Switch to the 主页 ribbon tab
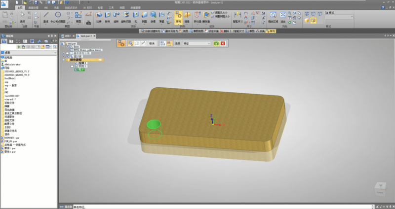This screenshot has width=395, height=209. point(20,8)
